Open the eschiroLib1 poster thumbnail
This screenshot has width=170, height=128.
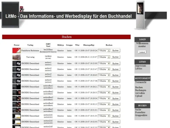[x=17, y=116]
